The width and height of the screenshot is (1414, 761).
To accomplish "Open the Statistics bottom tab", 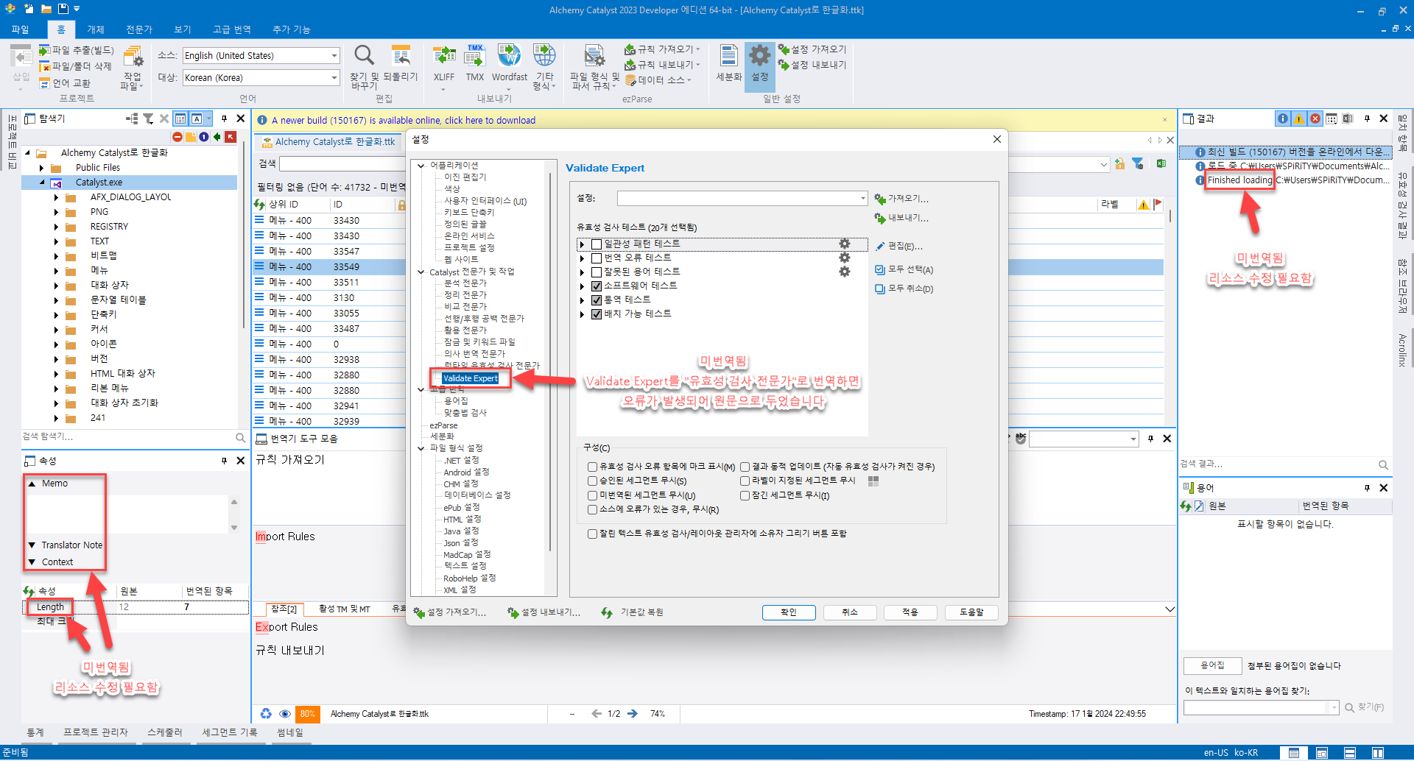I will (35, 732).
